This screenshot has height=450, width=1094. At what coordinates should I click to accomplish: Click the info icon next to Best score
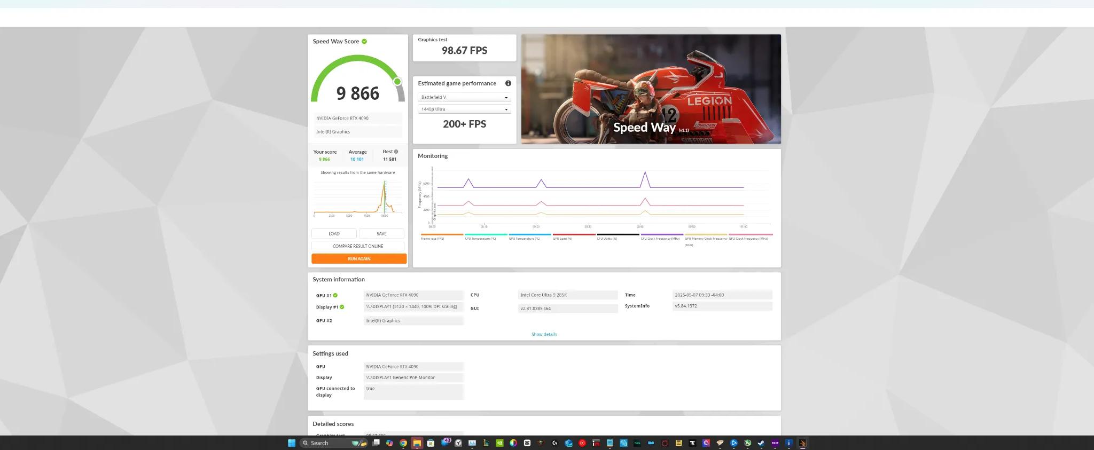[x=396, y=152]
